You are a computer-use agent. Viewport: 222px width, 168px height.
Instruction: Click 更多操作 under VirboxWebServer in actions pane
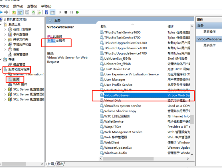210,45
